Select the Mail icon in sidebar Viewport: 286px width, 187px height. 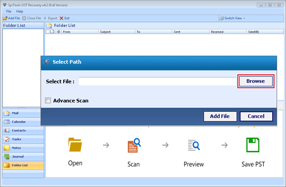click(7, 113)
